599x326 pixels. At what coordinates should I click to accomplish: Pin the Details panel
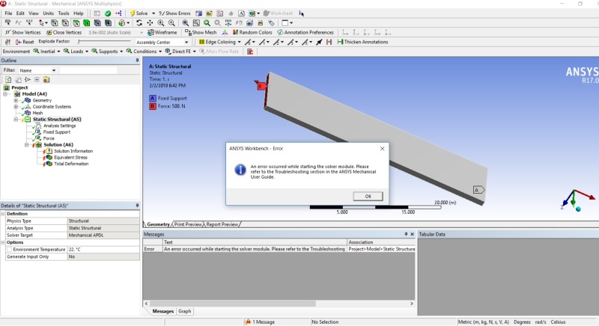tap(137, 206)
